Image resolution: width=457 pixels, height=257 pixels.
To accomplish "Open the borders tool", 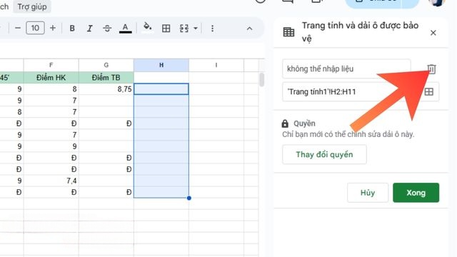I will click(x=166, y=29).
